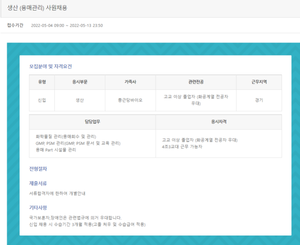Click the job title 생산 (용매관리) 사원채용
Screen dimensions: 300x245
[37, 8]
